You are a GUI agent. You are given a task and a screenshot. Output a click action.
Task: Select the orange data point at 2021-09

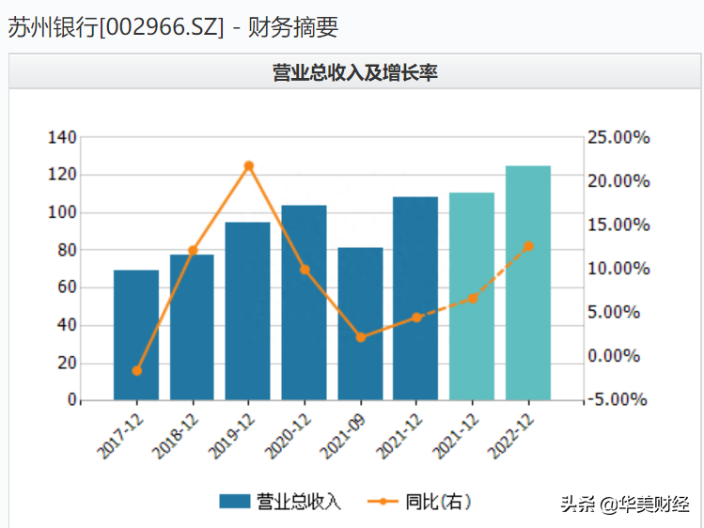[361, 336]
